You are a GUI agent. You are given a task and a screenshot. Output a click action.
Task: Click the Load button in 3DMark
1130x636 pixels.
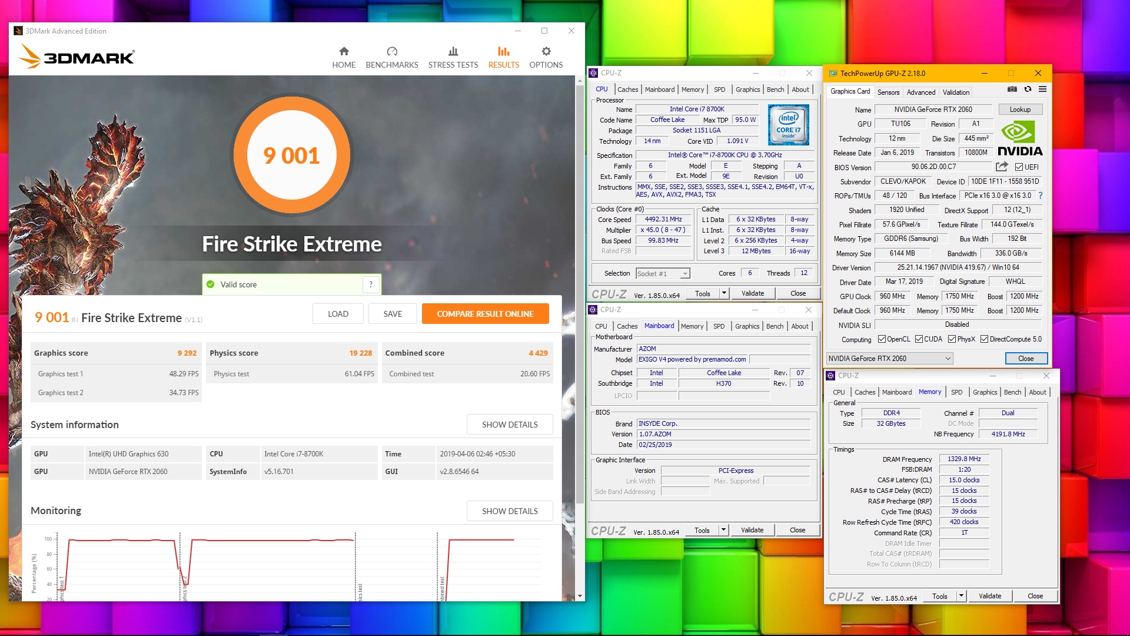point(338,314)
